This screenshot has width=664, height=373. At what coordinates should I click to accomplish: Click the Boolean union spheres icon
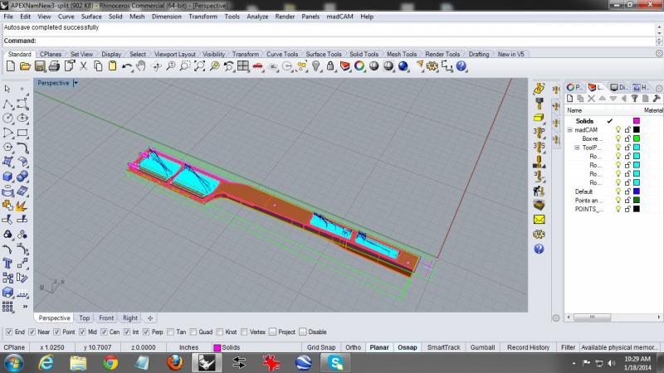[x=22, y=177]
